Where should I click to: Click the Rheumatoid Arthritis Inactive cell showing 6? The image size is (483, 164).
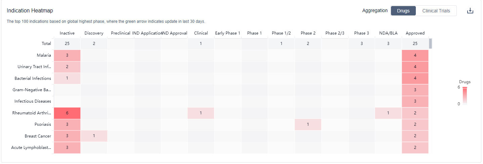67,113
